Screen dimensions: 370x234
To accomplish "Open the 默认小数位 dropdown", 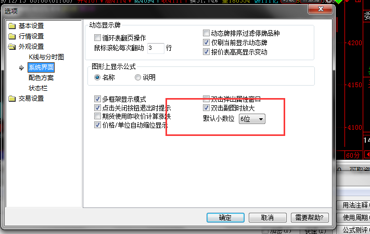I will [252, 119].
